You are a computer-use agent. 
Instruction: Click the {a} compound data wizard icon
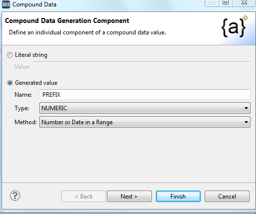(235, 26)
